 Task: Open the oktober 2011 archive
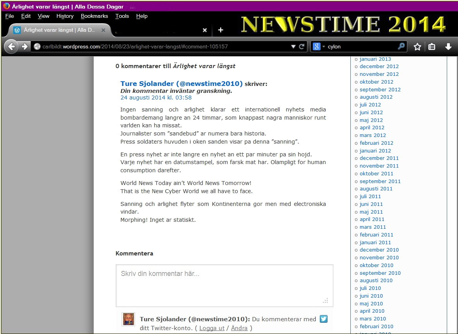[376, 173]
